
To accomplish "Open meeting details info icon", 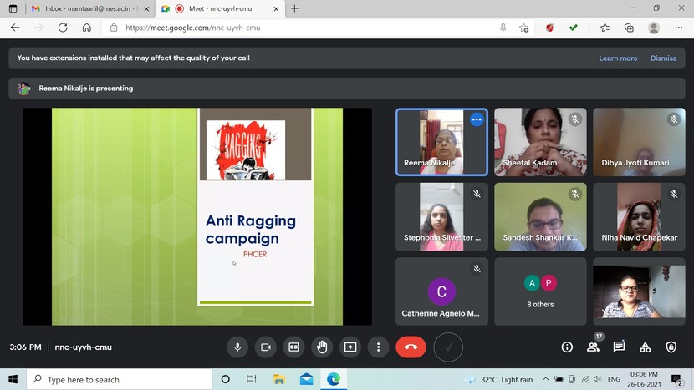I will [x=567, y=347].
